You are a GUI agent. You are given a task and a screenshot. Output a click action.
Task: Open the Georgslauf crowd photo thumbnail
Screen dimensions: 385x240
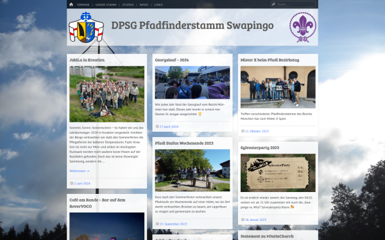coord(193,83)
